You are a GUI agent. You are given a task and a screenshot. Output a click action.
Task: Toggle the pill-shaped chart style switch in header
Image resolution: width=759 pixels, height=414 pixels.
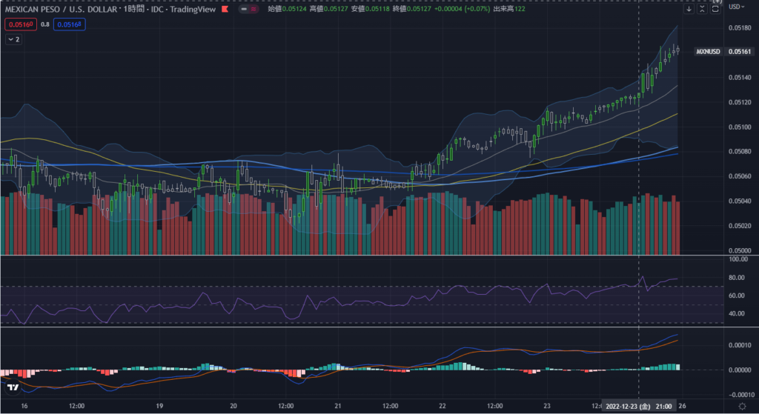click(250, 9)
